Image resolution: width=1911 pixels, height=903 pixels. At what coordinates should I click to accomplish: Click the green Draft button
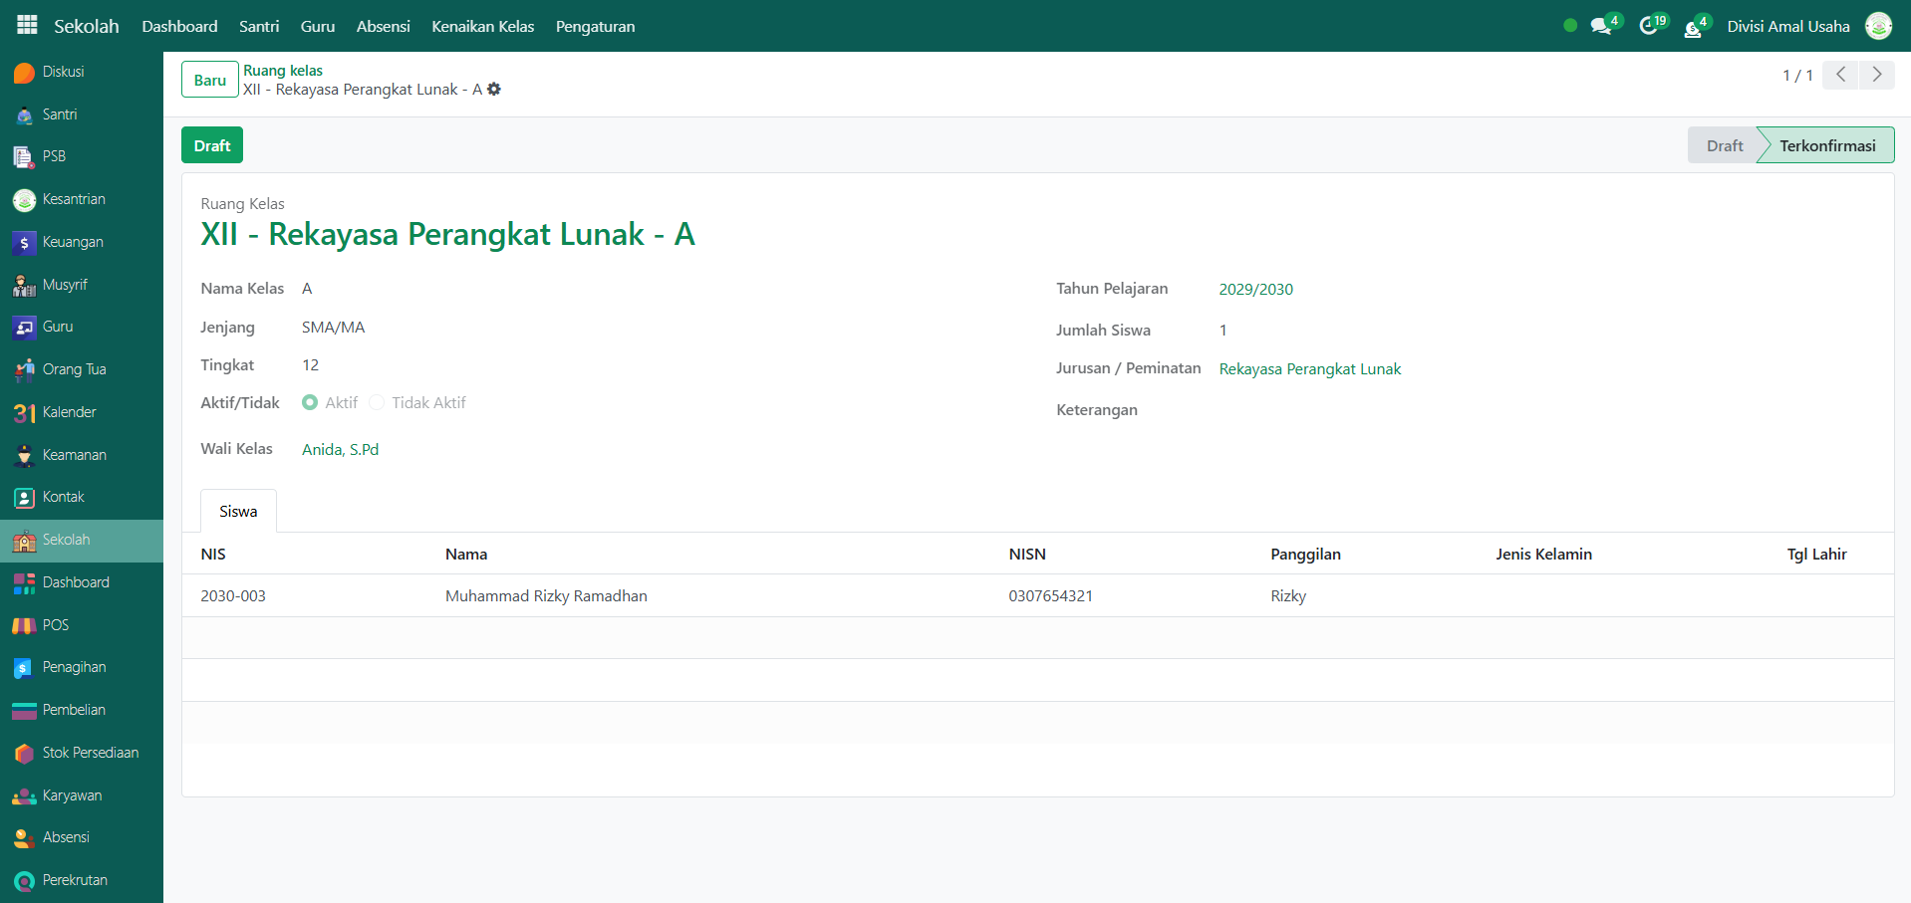pos(212,145)
